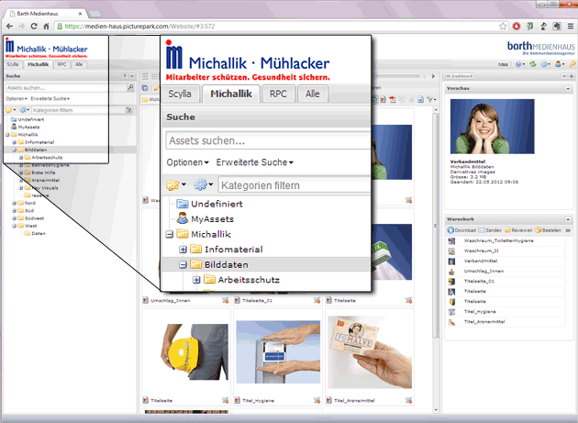Collapse the Vorschau section
Viewport: 578px width, 423px height.
click(568, 88)
